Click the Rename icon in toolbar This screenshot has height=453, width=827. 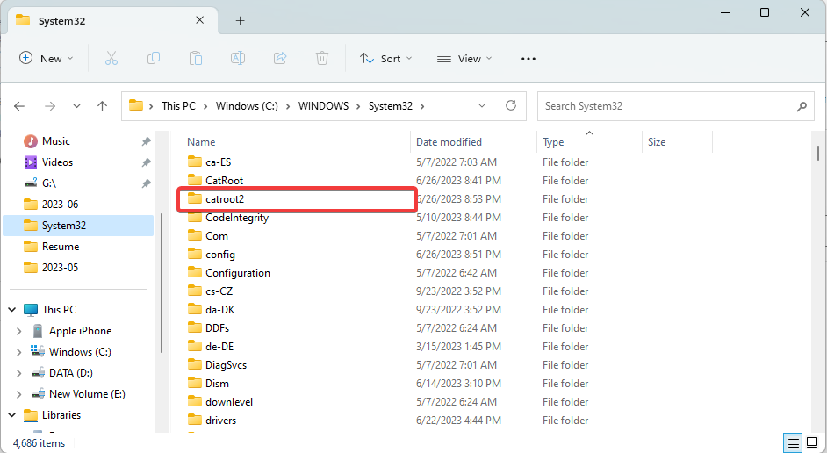[x=238, y=58]
